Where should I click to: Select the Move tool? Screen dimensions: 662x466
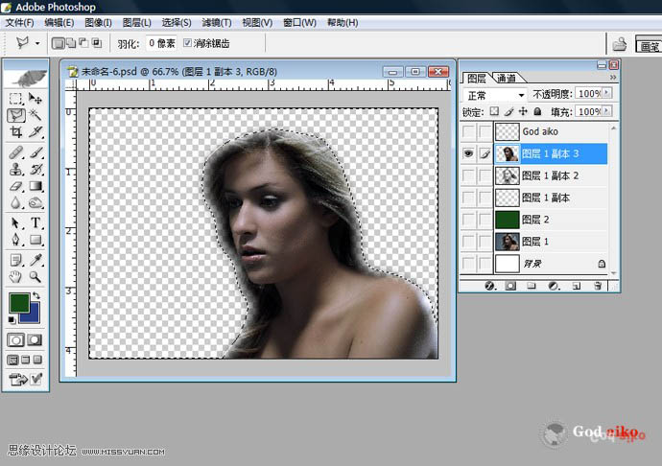(35, 98)
